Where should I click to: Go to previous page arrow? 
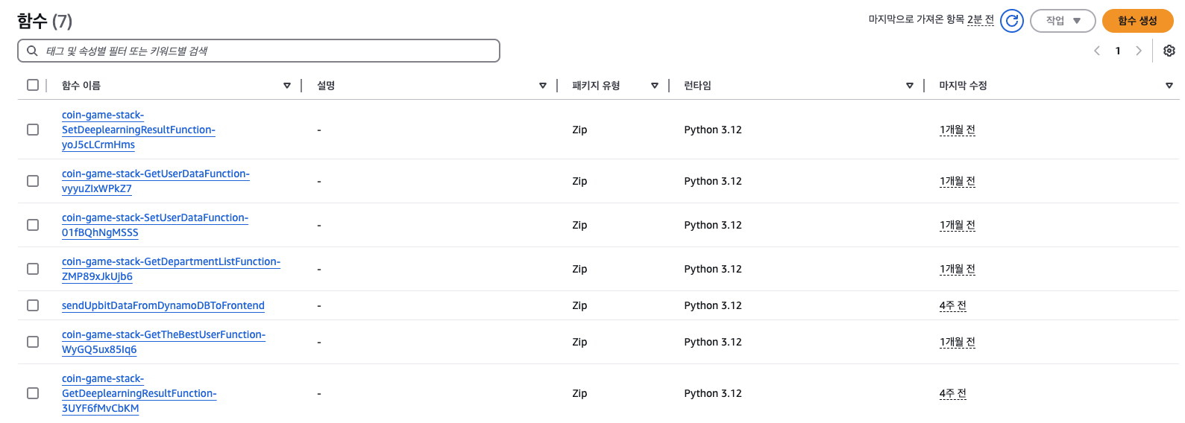click(x=1097, y=51)
